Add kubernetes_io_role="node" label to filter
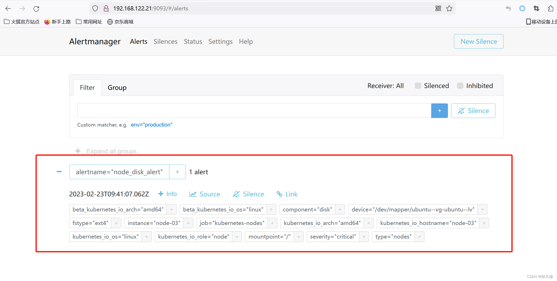557x281 pixels. tap(237, 236)
